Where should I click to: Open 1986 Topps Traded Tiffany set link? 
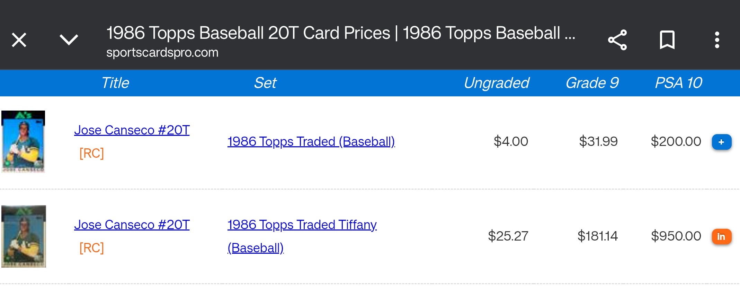[302, 225]
